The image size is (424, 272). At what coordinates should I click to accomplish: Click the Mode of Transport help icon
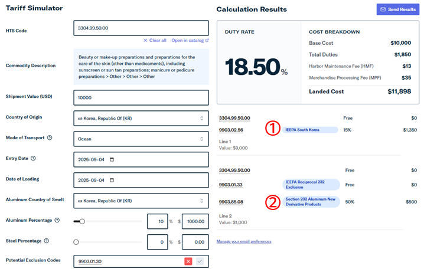point(50,138)
